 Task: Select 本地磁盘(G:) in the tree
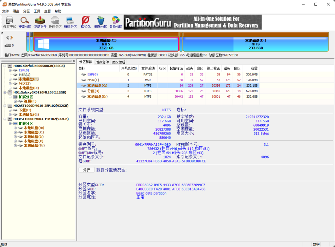tap(29, 114)
